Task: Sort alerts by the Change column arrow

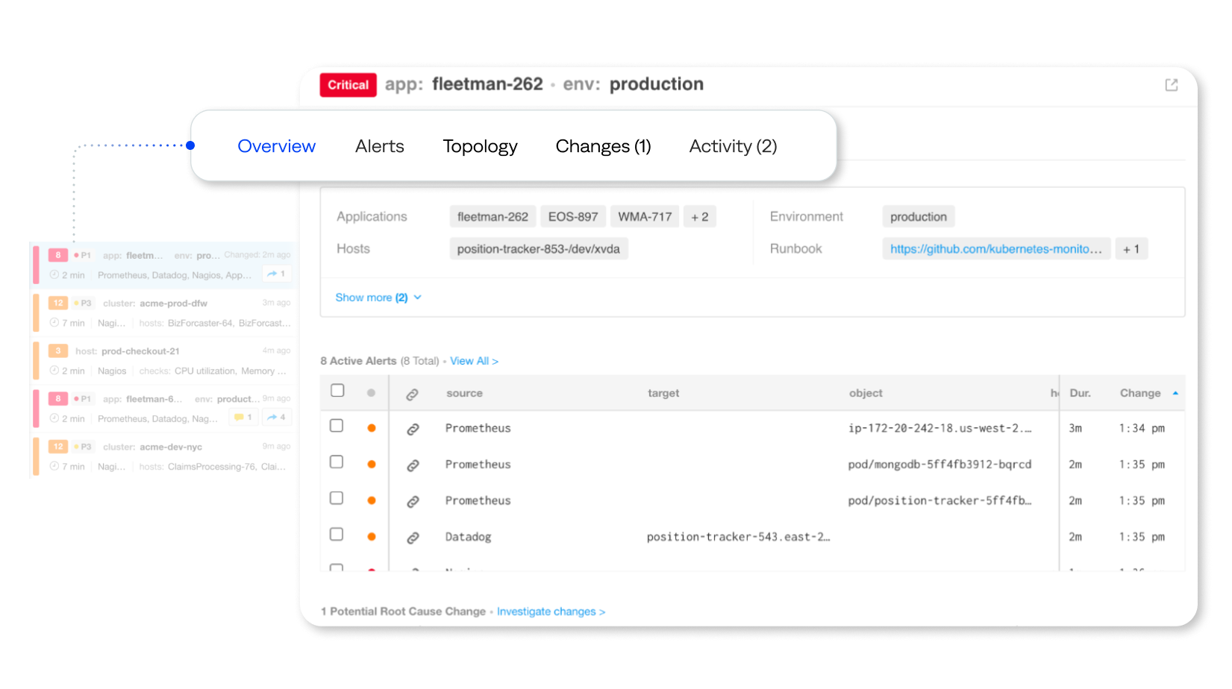Action: point(1175,393)
